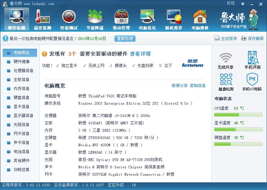The width and height of the screenshot is (267, 190).
Task: Launch 磁盘检测 disk check
Action: [226, 82]
